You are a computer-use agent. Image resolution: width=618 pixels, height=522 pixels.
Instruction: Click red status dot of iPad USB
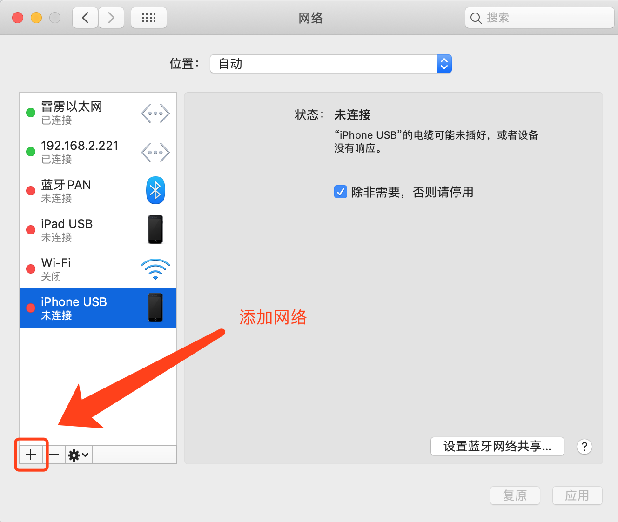(x=31, y=230)
